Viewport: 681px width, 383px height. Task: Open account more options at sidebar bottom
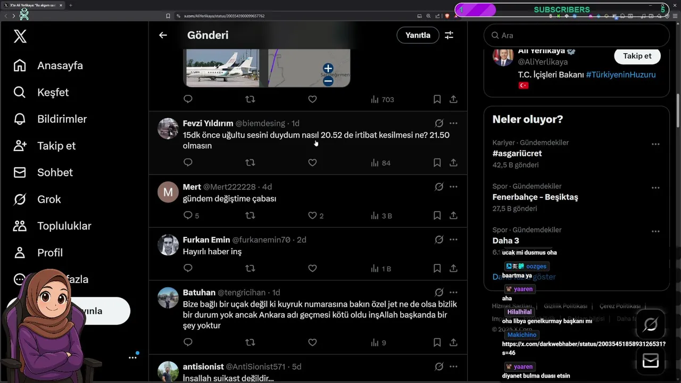click(x=132, y=357)
